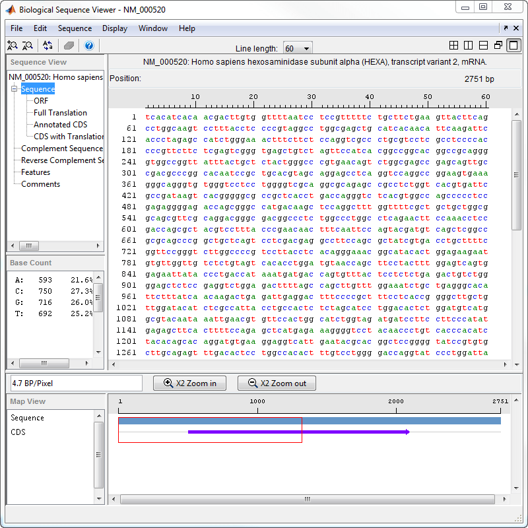
Task: Tile windows stacked top and bottom
Action: click(483, 45)
